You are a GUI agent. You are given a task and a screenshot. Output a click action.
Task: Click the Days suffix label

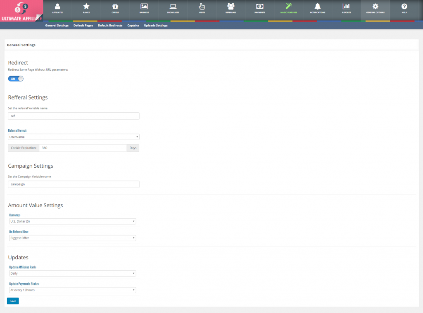point(133,148)
